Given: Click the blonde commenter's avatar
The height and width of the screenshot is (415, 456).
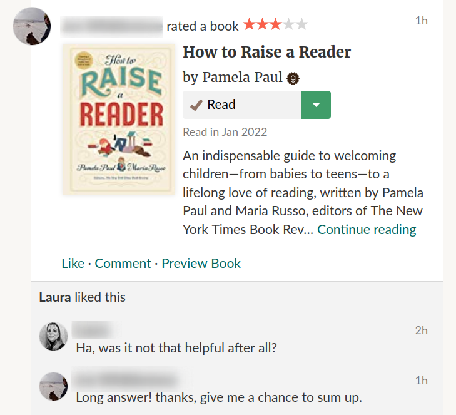Looking at the screenshot, I should 53,337.
